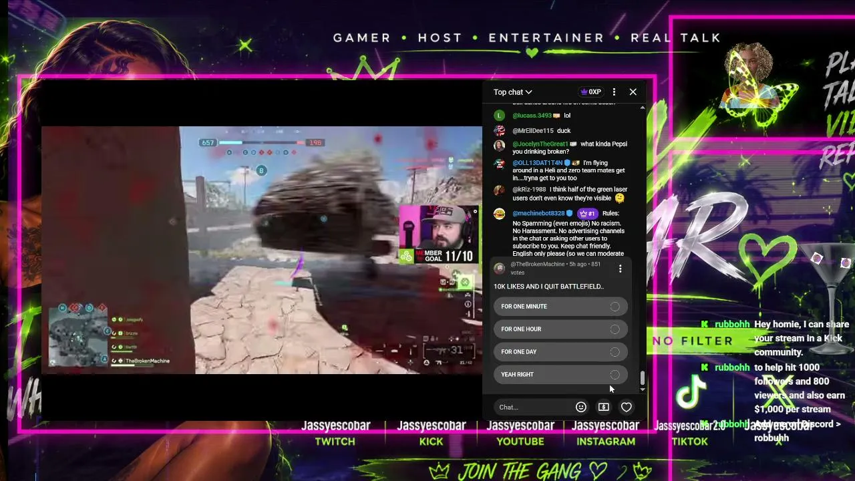Click the TIKTOK label under Jassyescobar2.0
Viewport: 855px width, 481px height.
pyautogui.click(x=690, y=442)
